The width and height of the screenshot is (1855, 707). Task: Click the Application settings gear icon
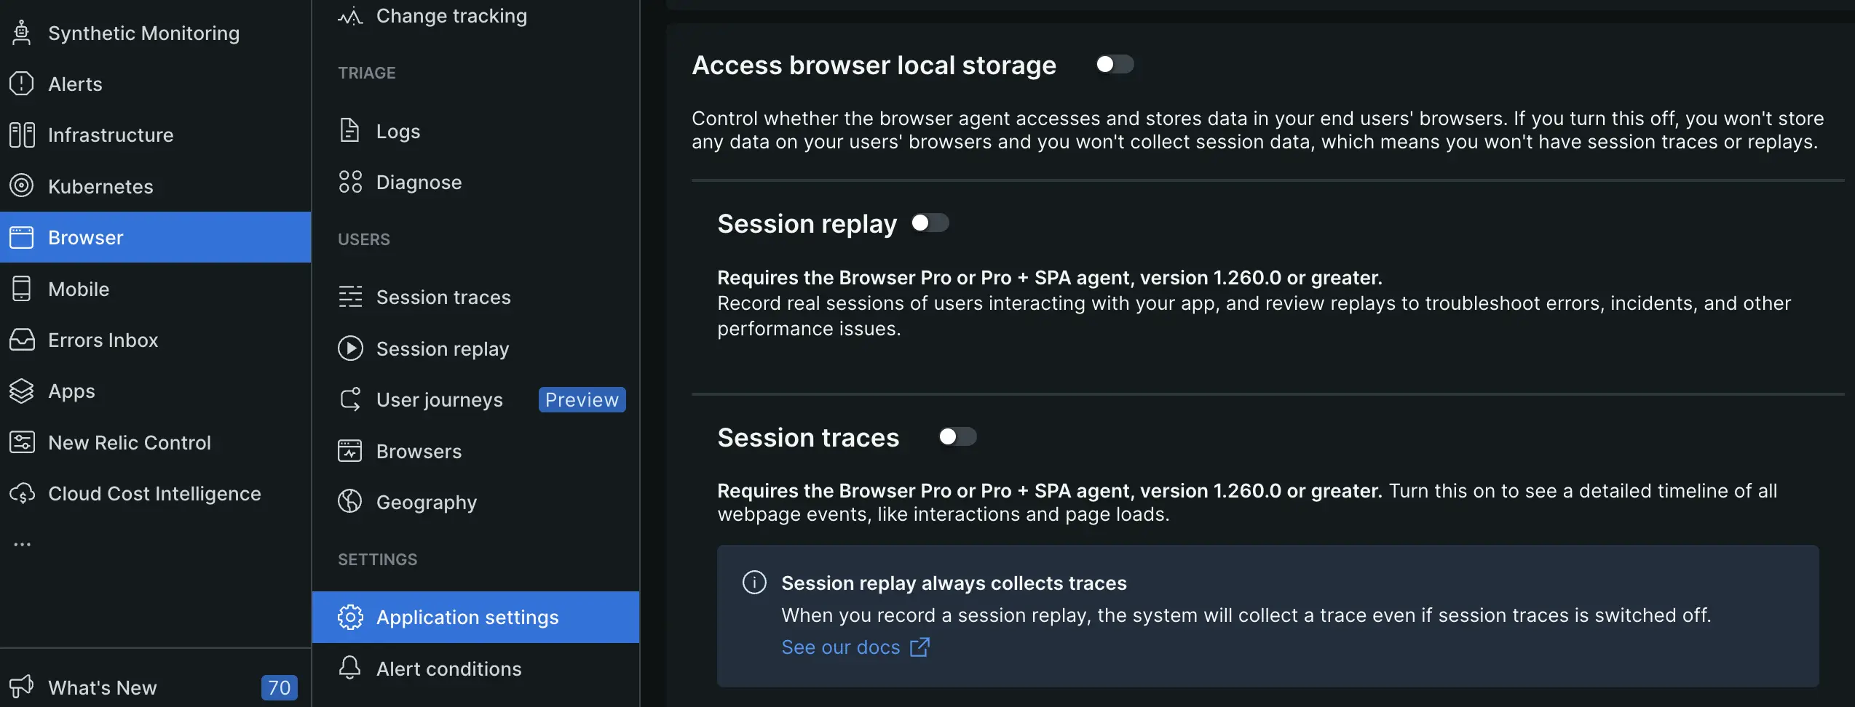[x=350, y=617]
